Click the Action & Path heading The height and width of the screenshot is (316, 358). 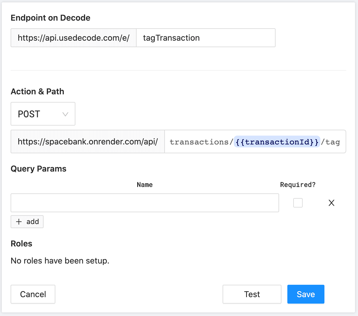coord(37,91)
